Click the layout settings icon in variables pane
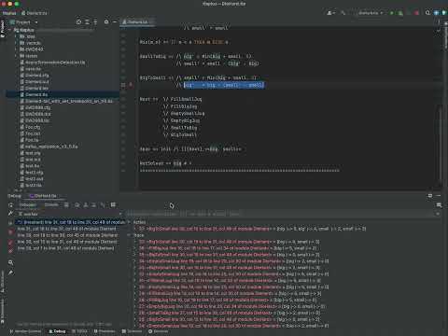The height and width of the screenshot is (336, 448). (439, 205)
